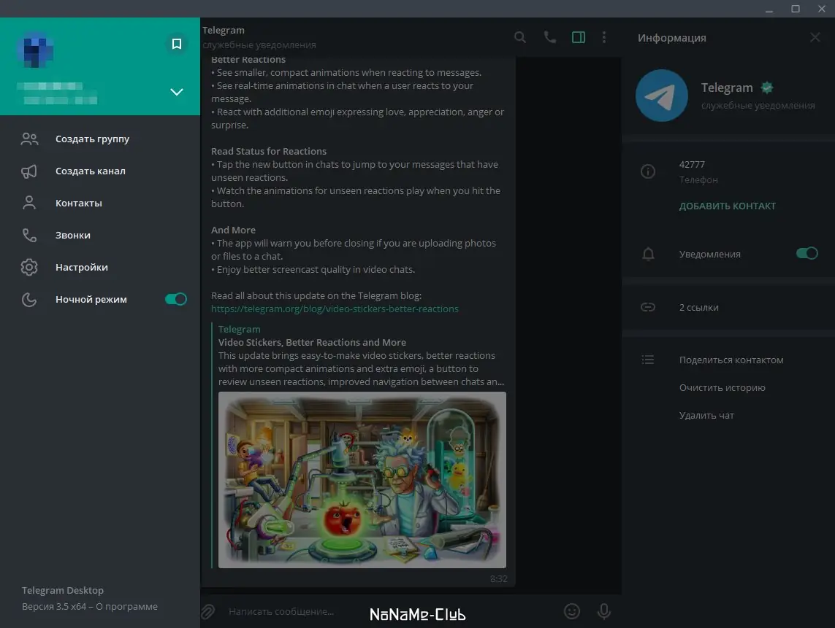Select "Создать канал" menu item

100,171
